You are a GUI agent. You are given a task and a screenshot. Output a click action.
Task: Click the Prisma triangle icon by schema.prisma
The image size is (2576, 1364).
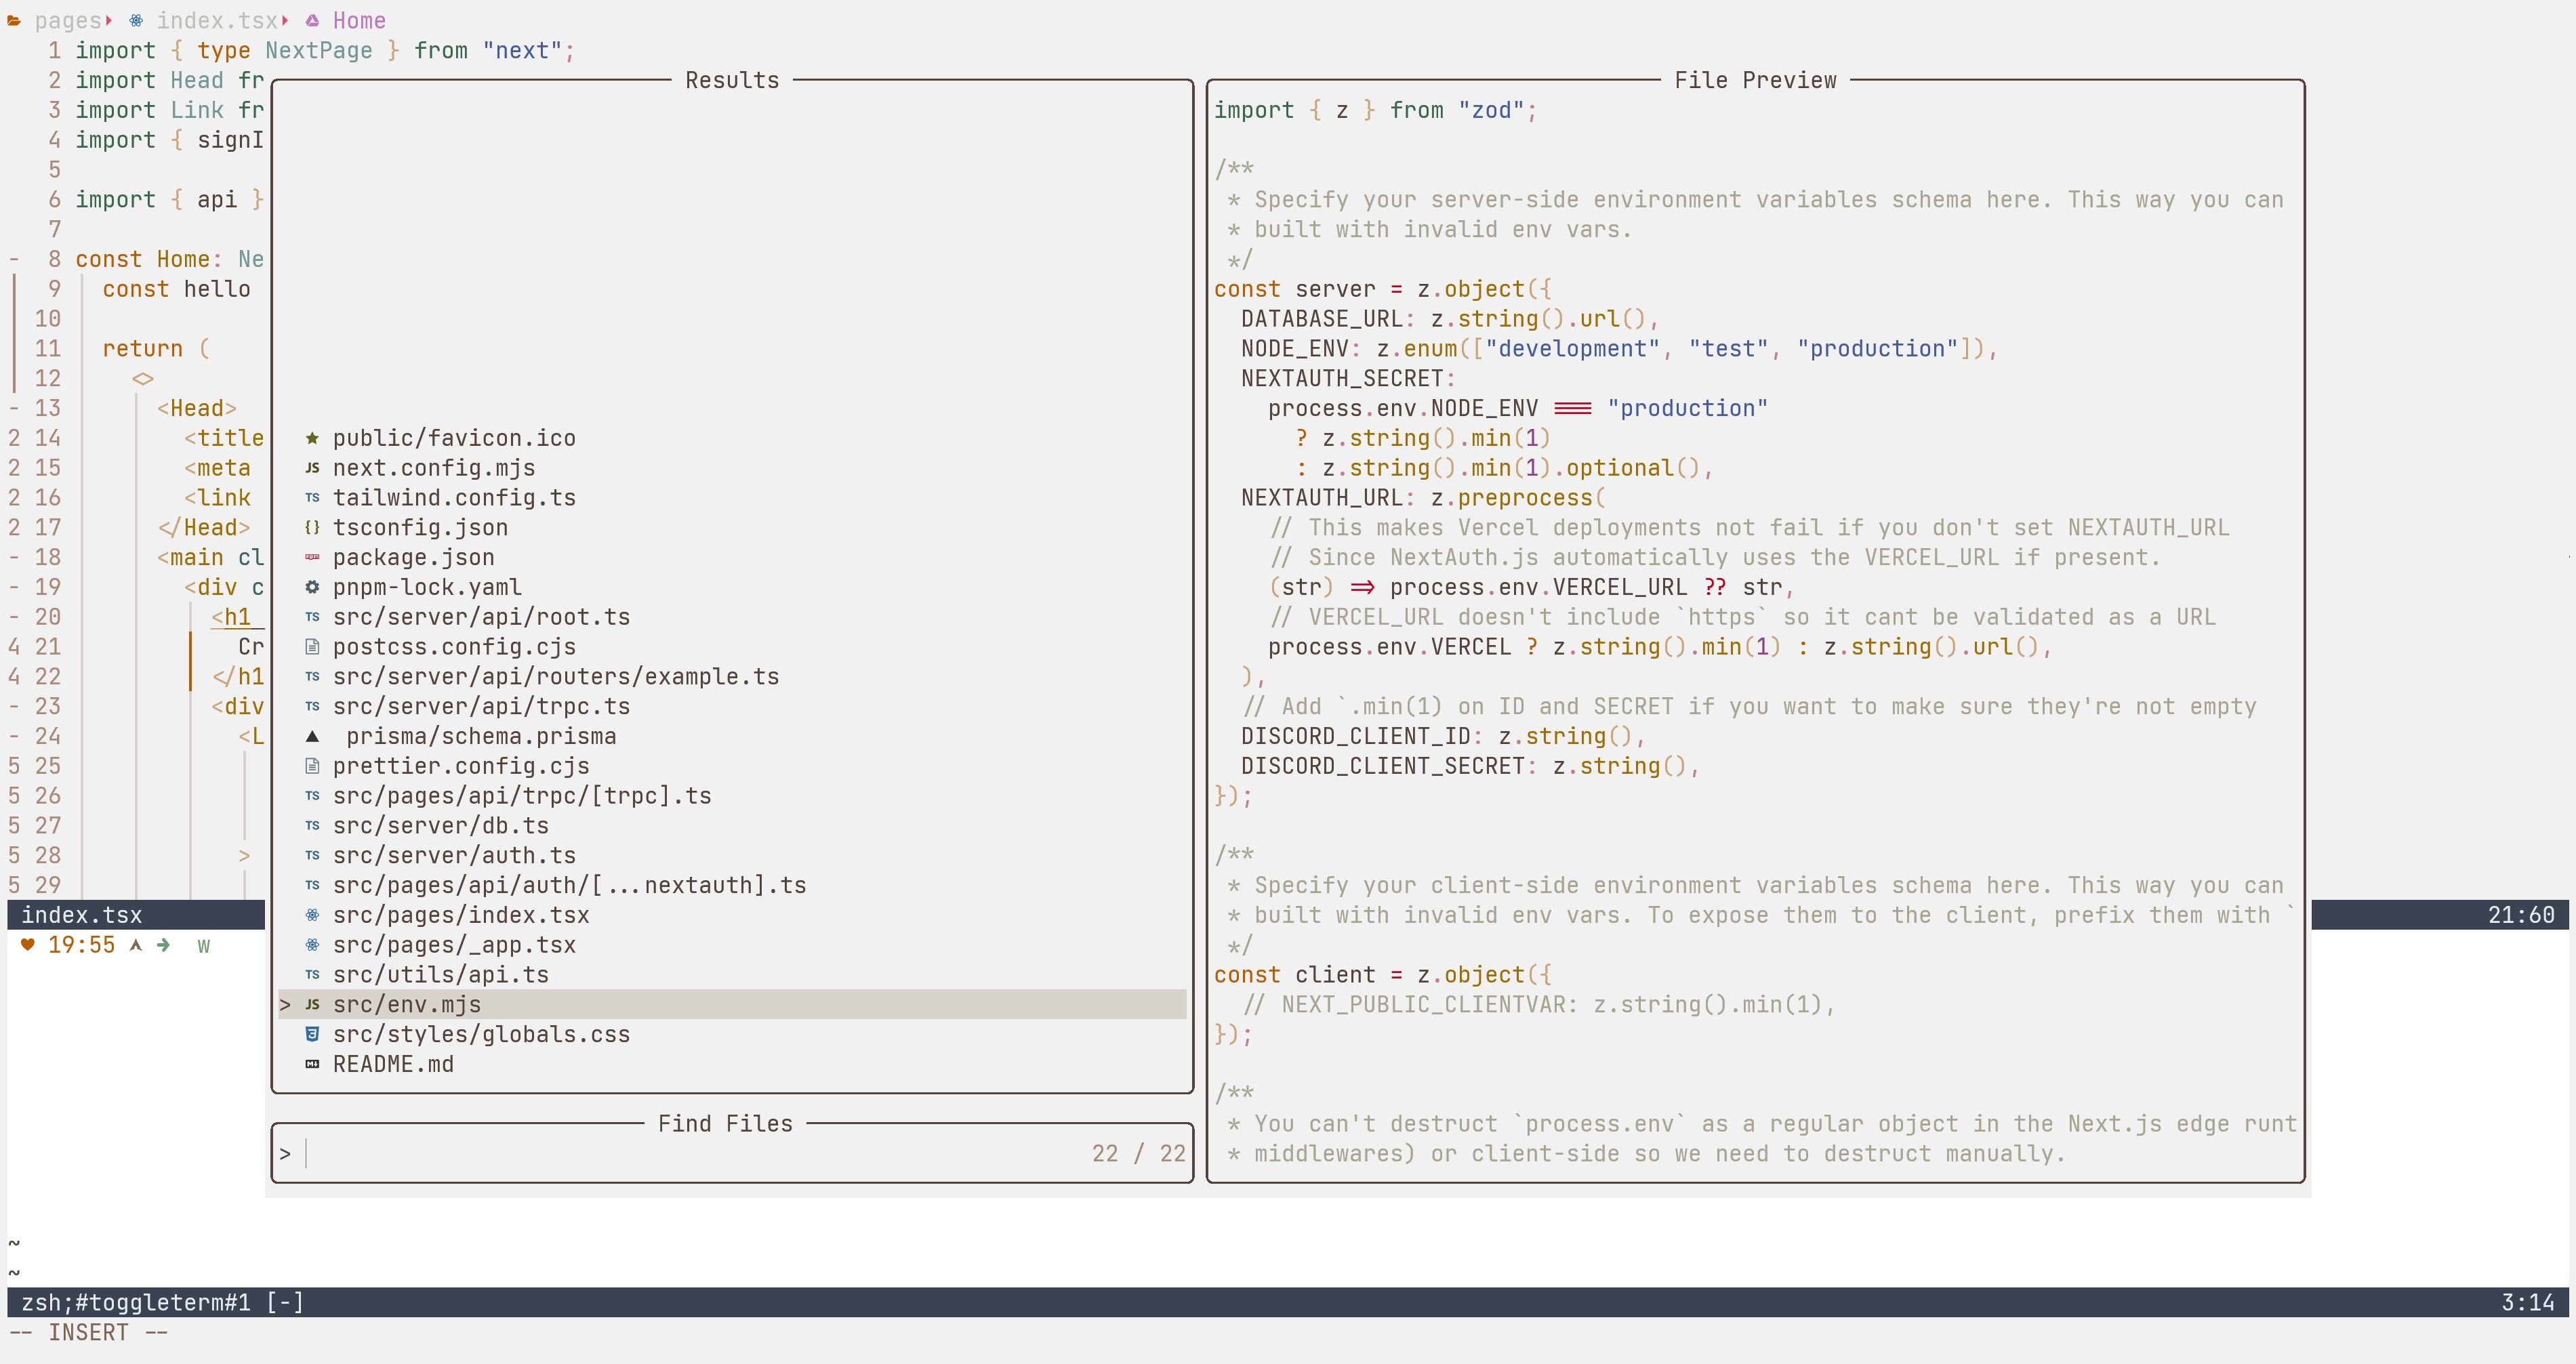coord(312,736)
